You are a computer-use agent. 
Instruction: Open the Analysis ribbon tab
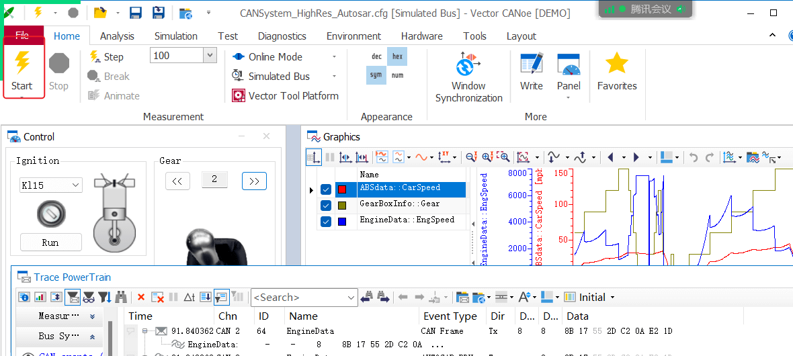(117, 36)
